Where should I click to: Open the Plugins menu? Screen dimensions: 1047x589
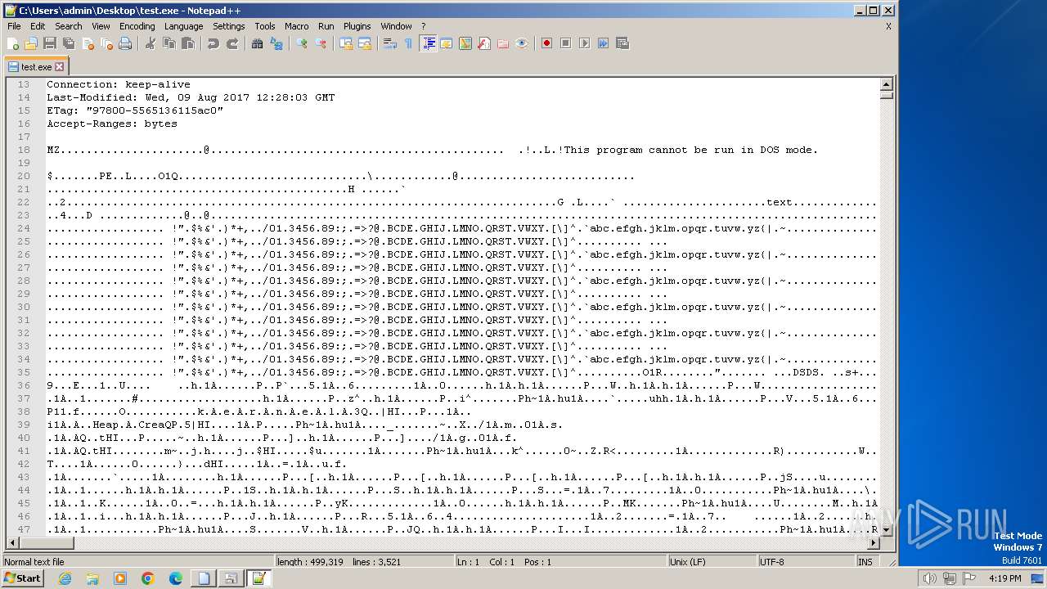click(x=357, y=26)
